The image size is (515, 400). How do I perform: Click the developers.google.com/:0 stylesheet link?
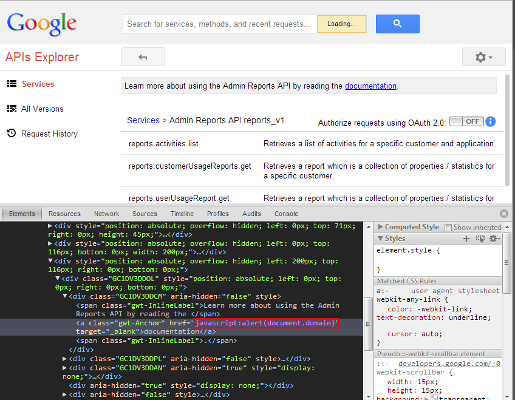point(449,364)
